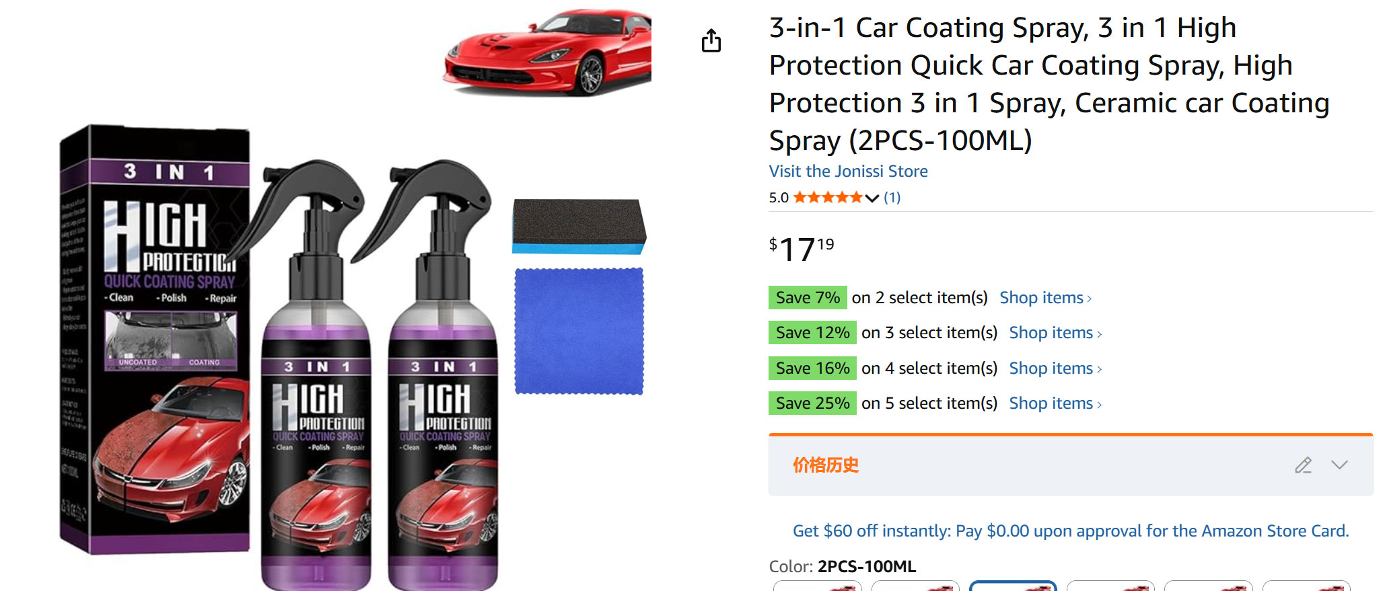Expand the 价格历史 price history panel chevron
The image size is (1383, 591).
pos(1339,465)
